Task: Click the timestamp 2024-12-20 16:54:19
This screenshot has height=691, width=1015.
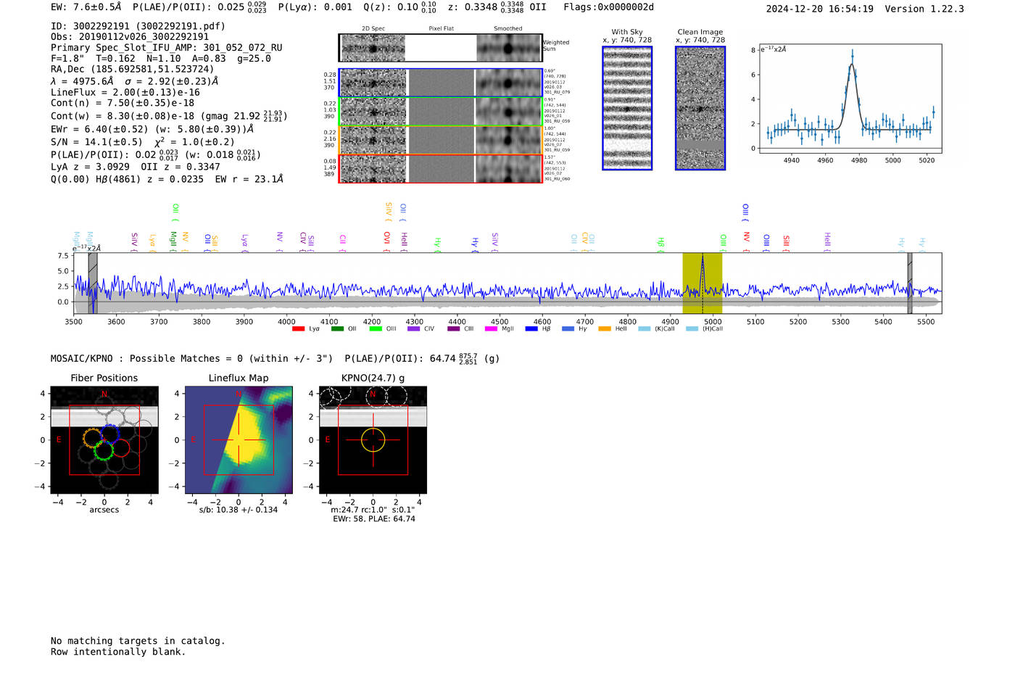Action: (820, 9)
